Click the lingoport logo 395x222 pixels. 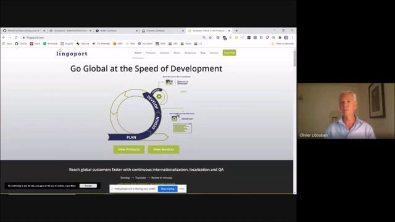tap(72, 53)
